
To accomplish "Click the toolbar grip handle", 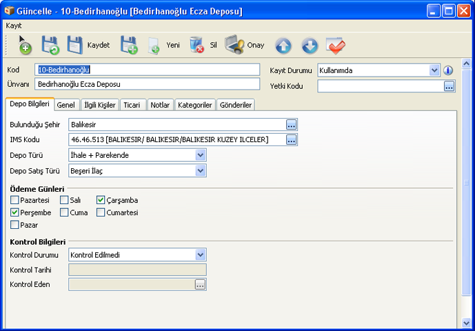I will (x=6, y=45).
